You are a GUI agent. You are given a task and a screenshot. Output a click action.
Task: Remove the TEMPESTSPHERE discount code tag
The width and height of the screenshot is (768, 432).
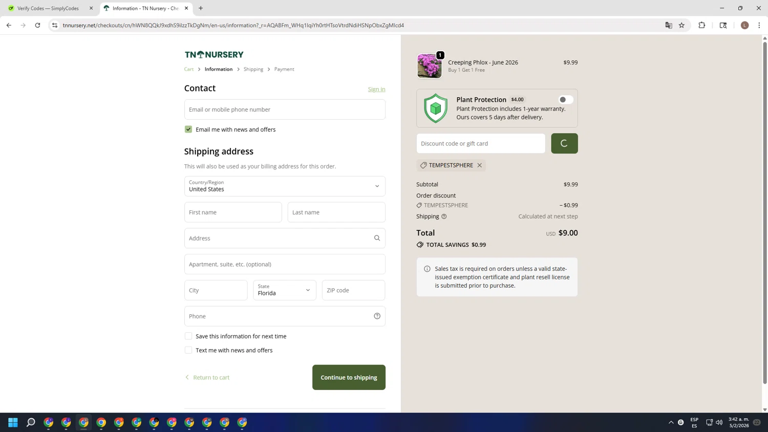(x=479, y=165)
